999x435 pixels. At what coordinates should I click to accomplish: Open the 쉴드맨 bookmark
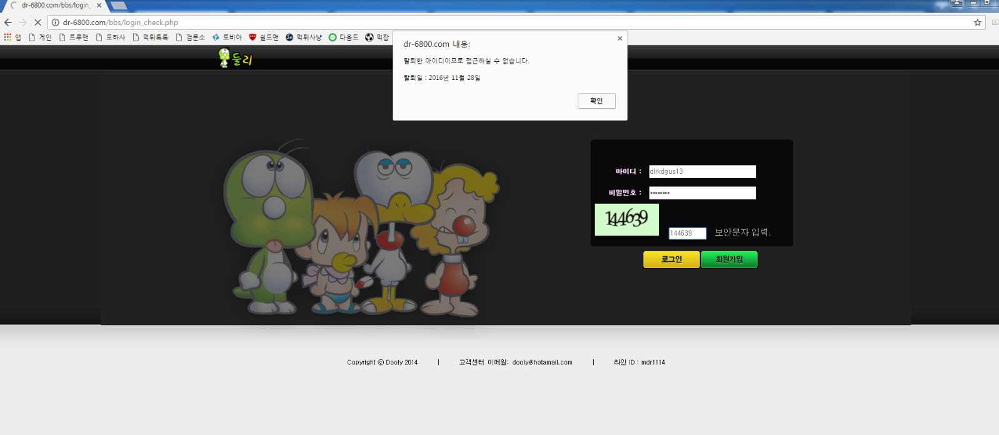264,37
